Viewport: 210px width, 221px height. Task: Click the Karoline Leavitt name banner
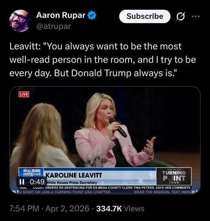(x=74, y=175)
